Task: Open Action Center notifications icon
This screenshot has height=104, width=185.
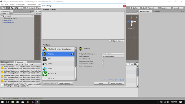Action: coord(180,102)
